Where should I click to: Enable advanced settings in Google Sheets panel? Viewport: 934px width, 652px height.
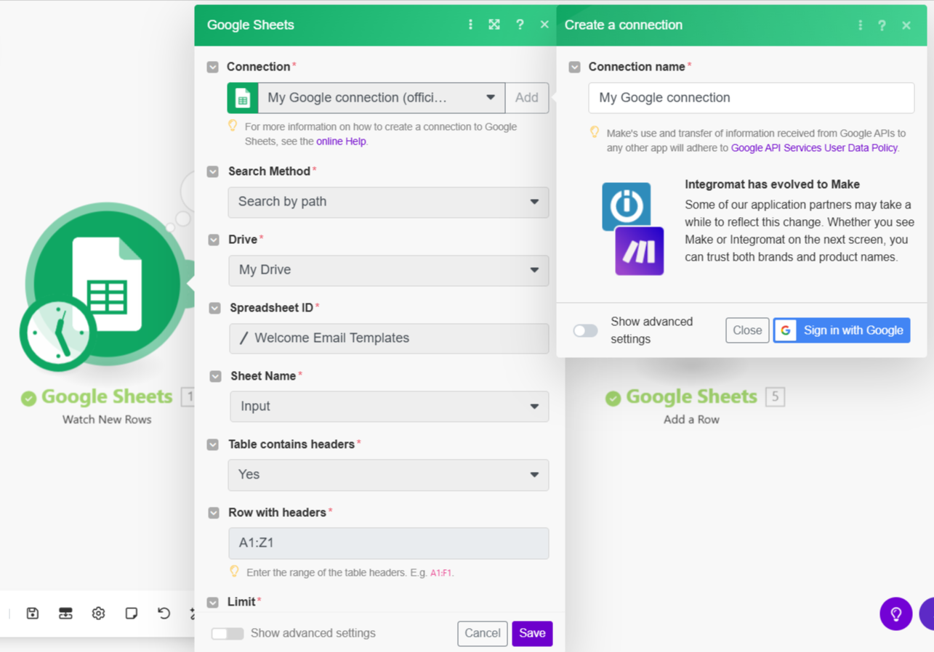tap(228, 634)
